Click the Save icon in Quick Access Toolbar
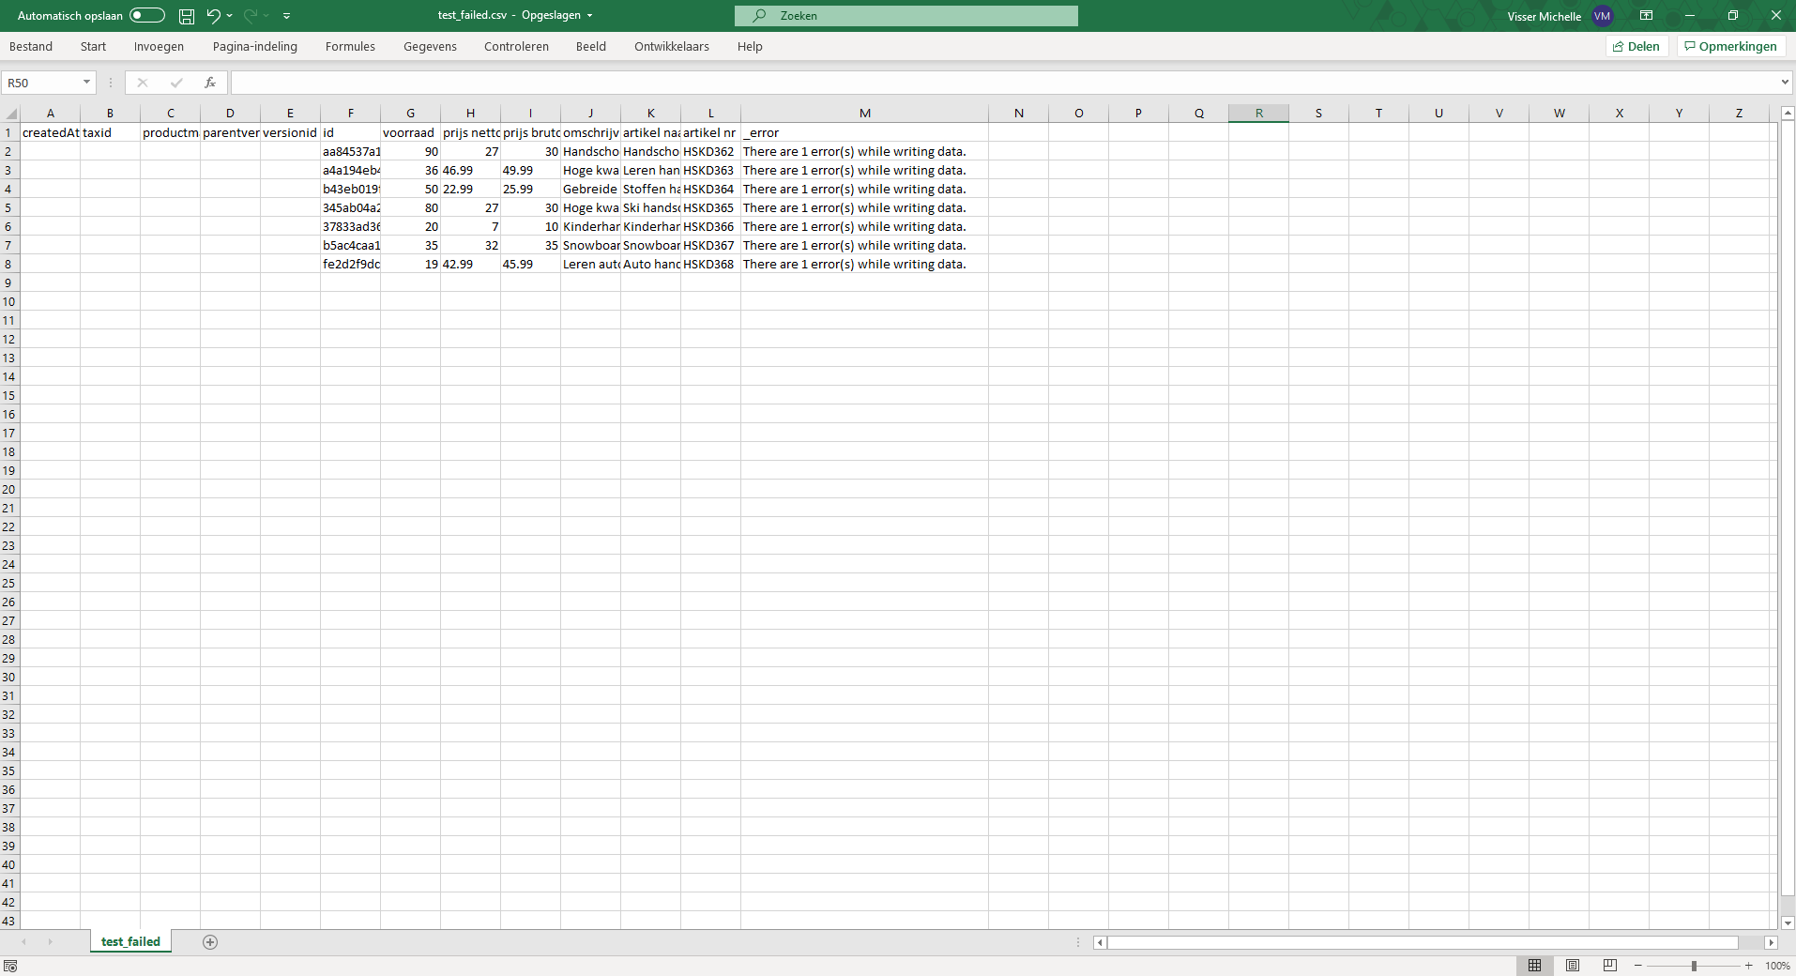 click(x=186, y=15)
